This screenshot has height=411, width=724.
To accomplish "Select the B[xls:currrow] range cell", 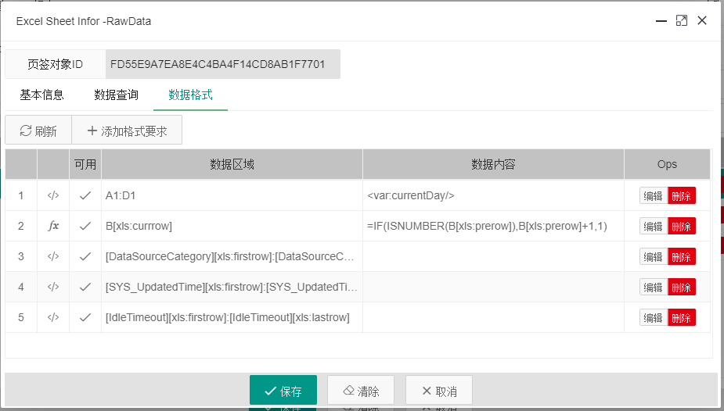I will pyautogui.click(x=232, y=226).
